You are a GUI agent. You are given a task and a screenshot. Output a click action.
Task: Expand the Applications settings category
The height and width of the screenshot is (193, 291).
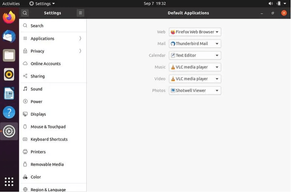[53, 39]
